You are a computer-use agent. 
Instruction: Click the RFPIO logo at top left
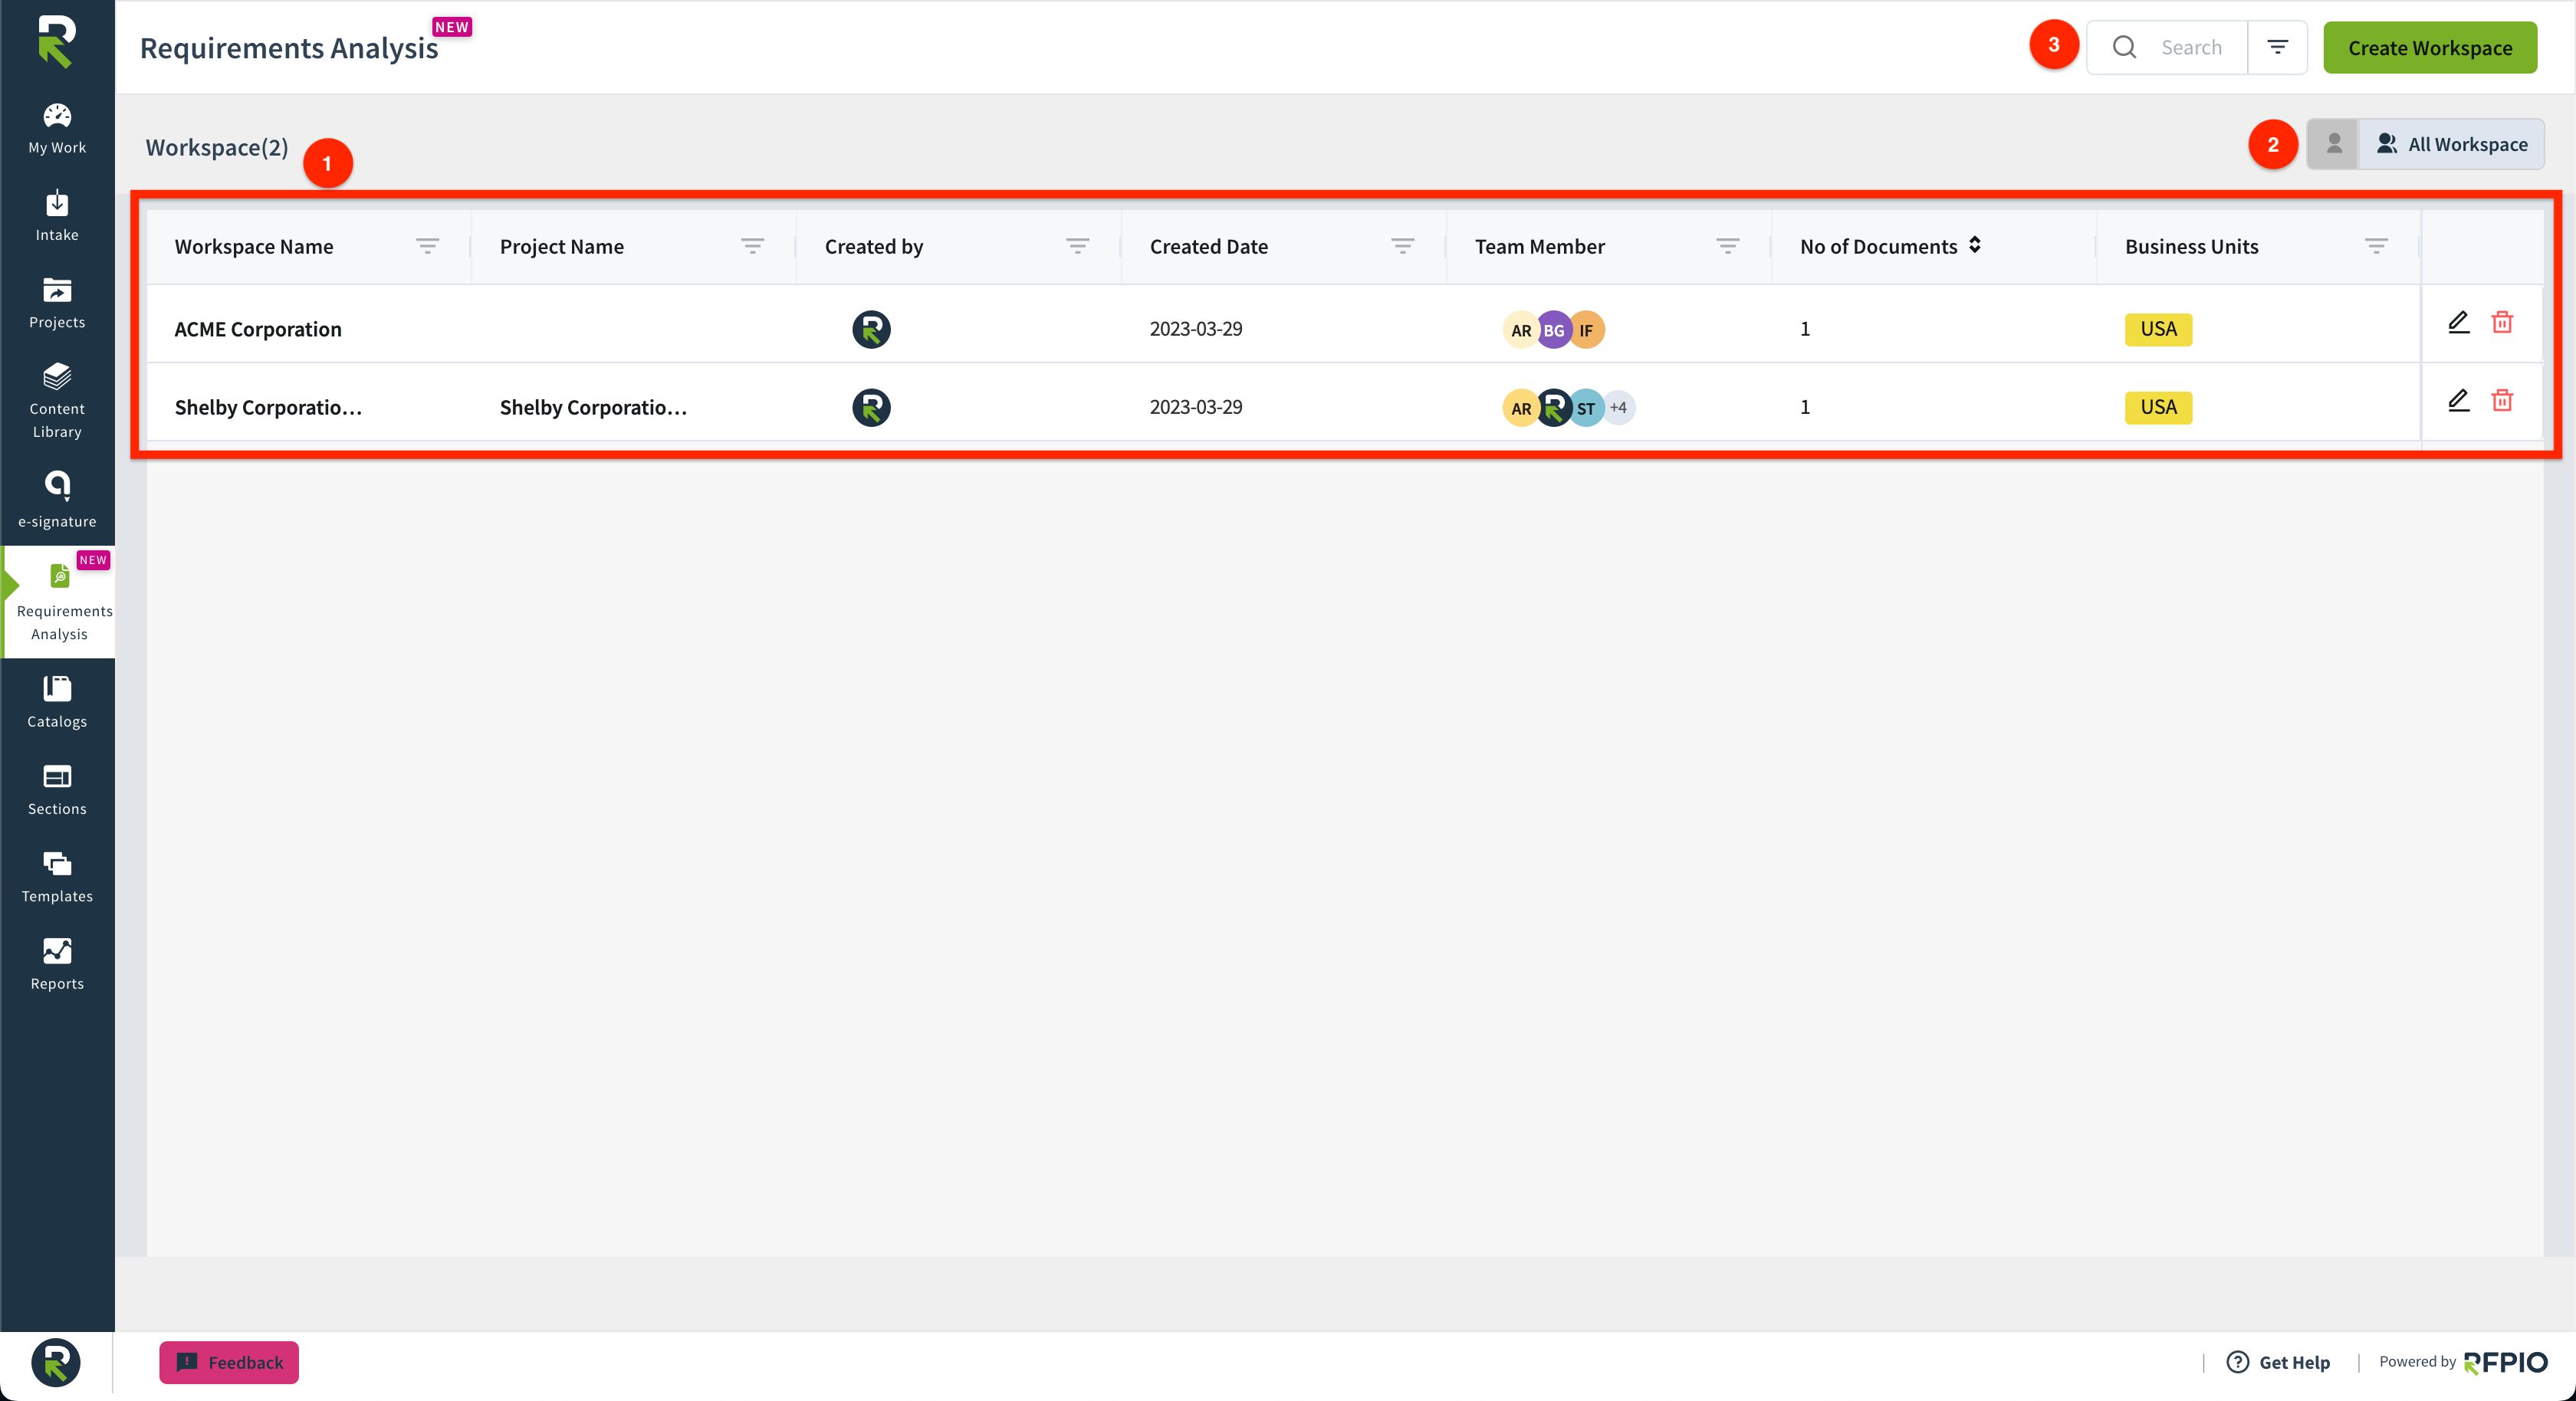tap(56, 42)
